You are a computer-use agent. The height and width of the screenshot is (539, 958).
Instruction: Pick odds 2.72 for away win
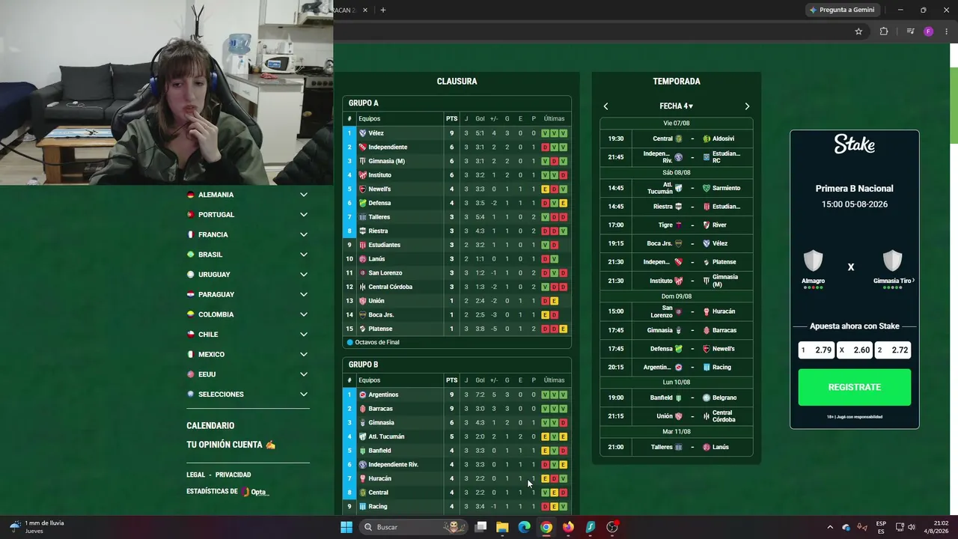point(893,350)
